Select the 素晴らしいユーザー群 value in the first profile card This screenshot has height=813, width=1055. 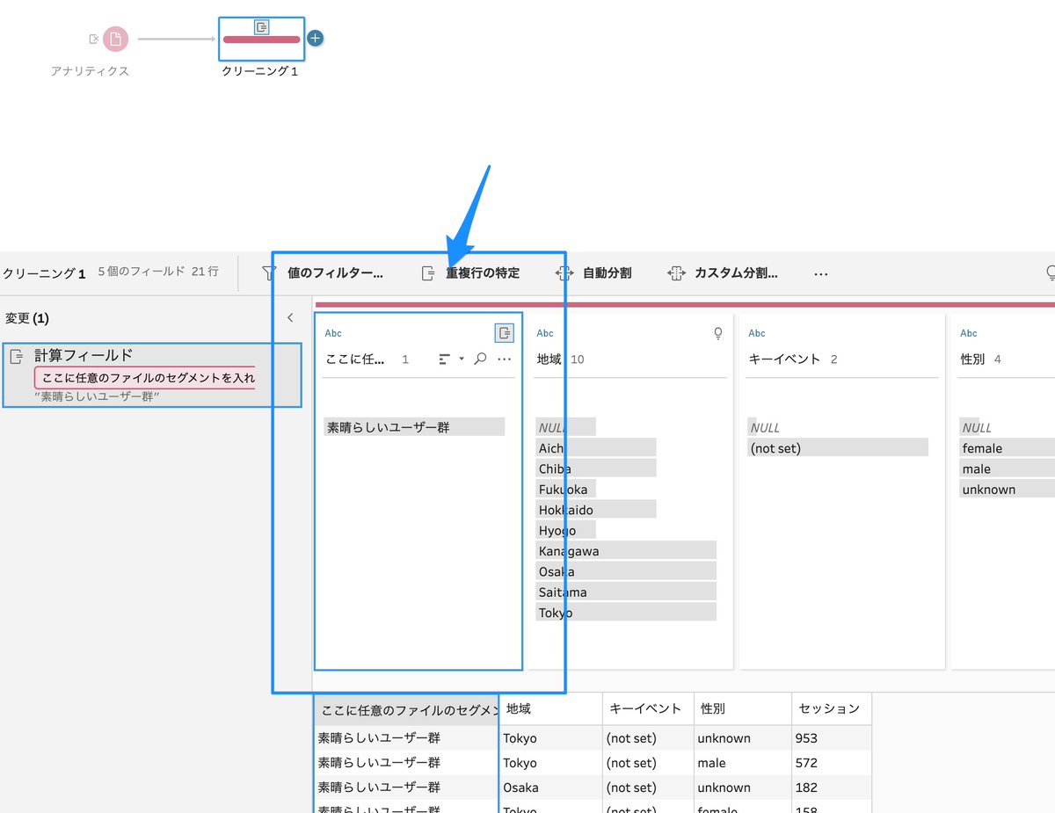(x=414, y=427)
